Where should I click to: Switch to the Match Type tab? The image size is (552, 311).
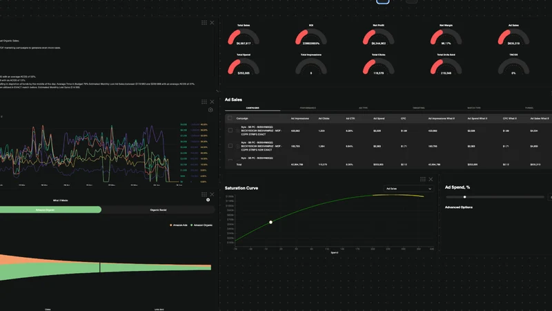pyautogui.click(x=474, y=108)
